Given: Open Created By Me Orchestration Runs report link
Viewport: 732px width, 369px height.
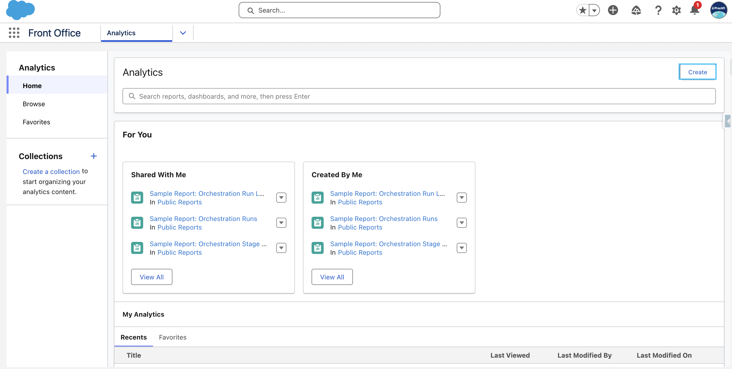Looking at the screenshot, I should point(384,218).
